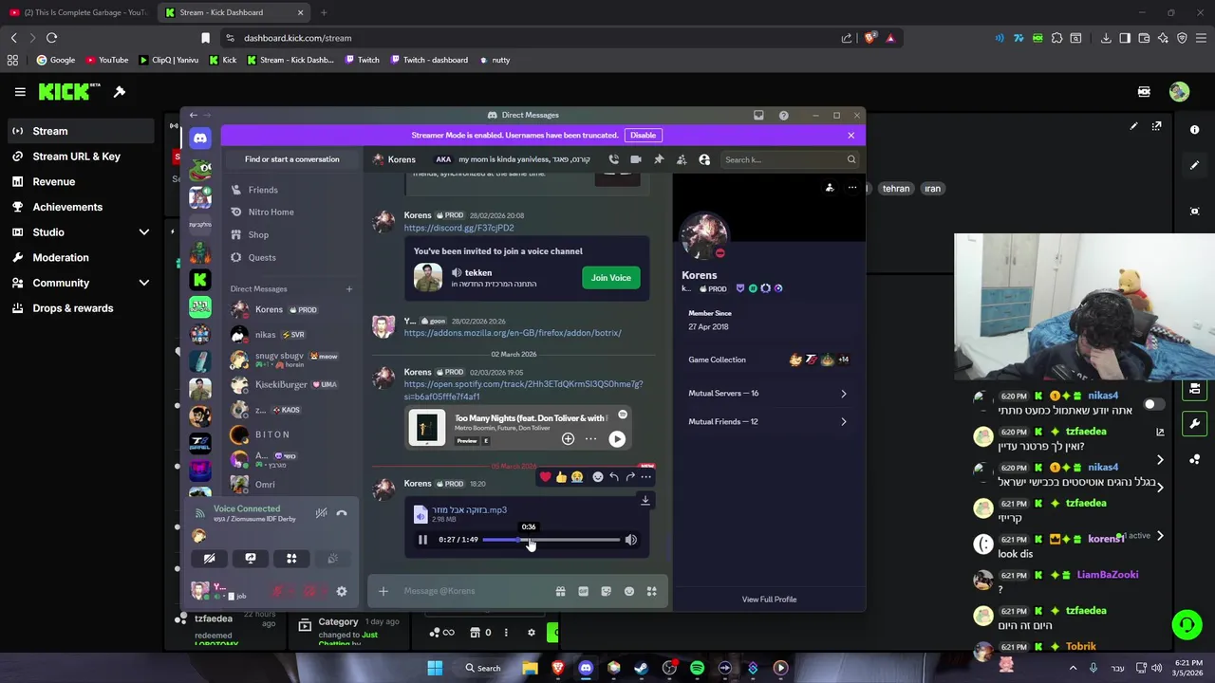This screenshot has width=1215, height=683.
Task: Seek within the mp3 progress bar
Action: [551, 540]
